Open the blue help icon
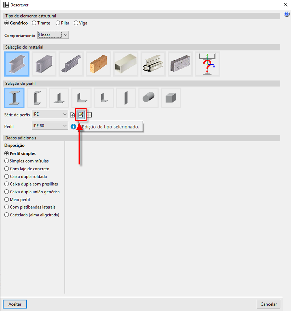 (287, 14)
